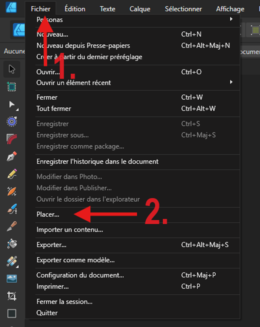Image resolution: width=260 pixels, height=327 pixels.
Task: Select the Pen tool
Action: coord(12,157)
